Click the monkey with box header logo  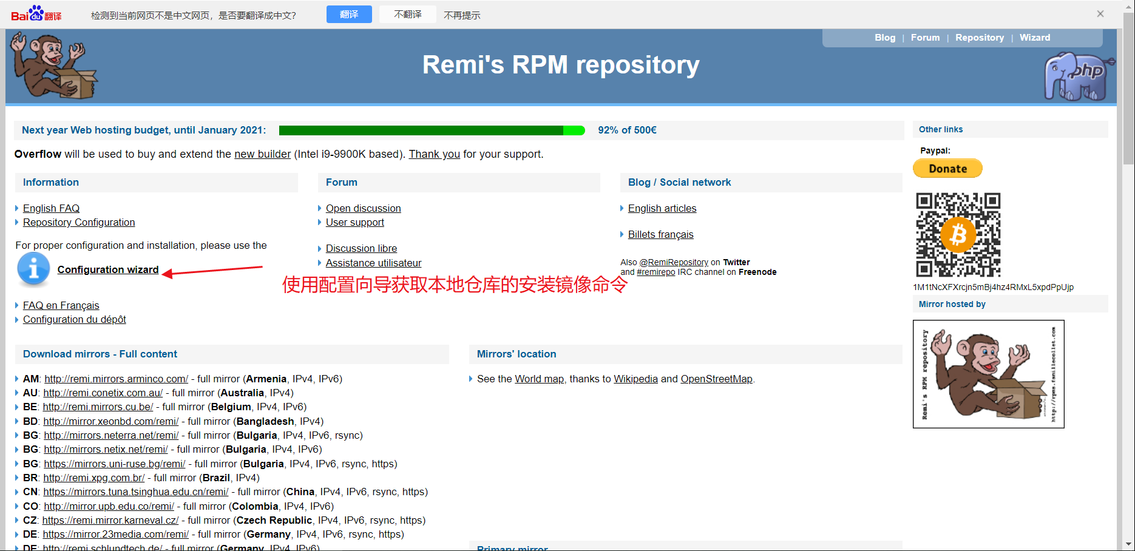(55, 66)
